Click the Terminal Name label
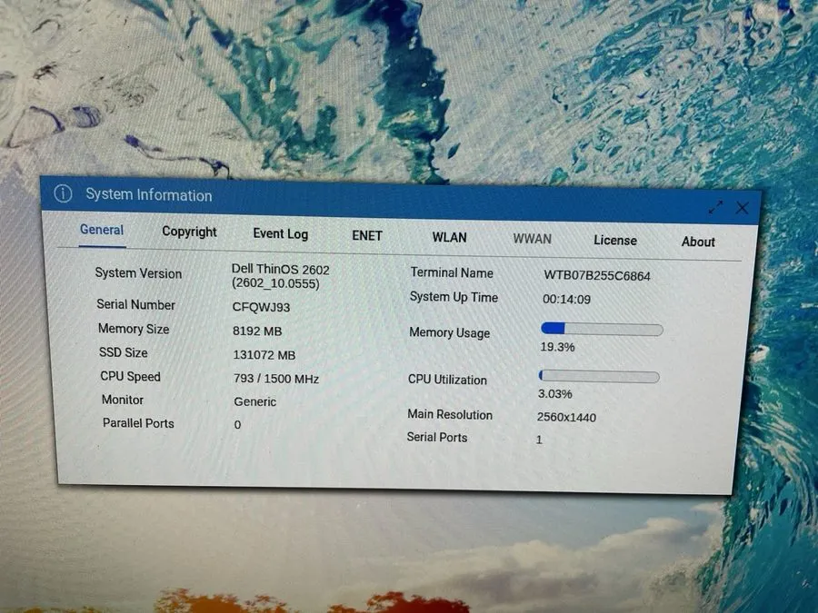The width and height of the screenshot is (818, 613). pos(452,272)
